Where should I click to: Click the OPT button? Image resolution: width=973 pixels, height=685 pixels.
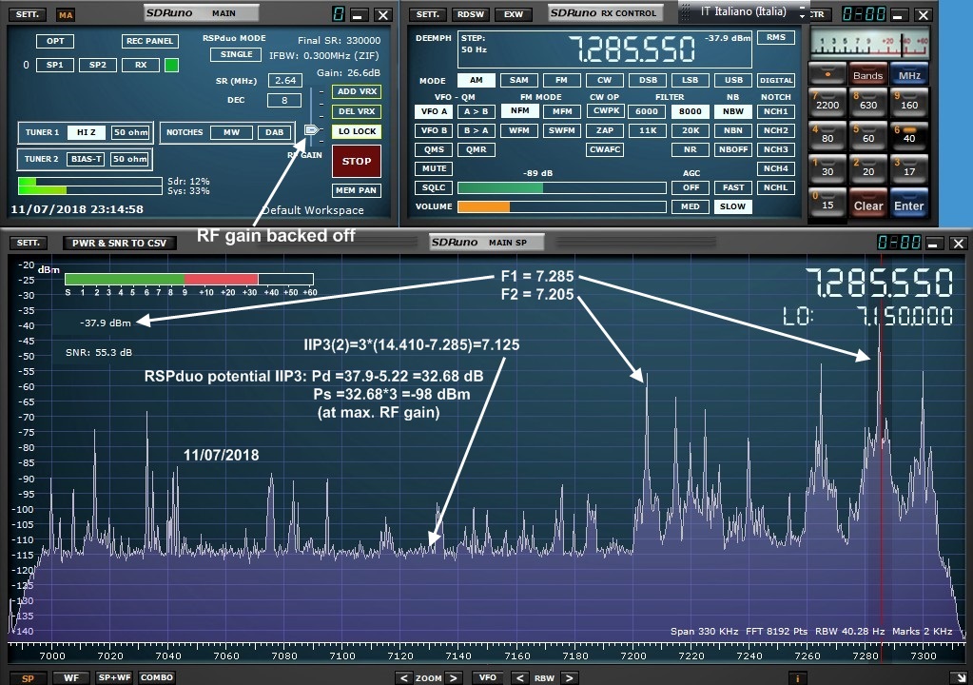click(55, 41)
